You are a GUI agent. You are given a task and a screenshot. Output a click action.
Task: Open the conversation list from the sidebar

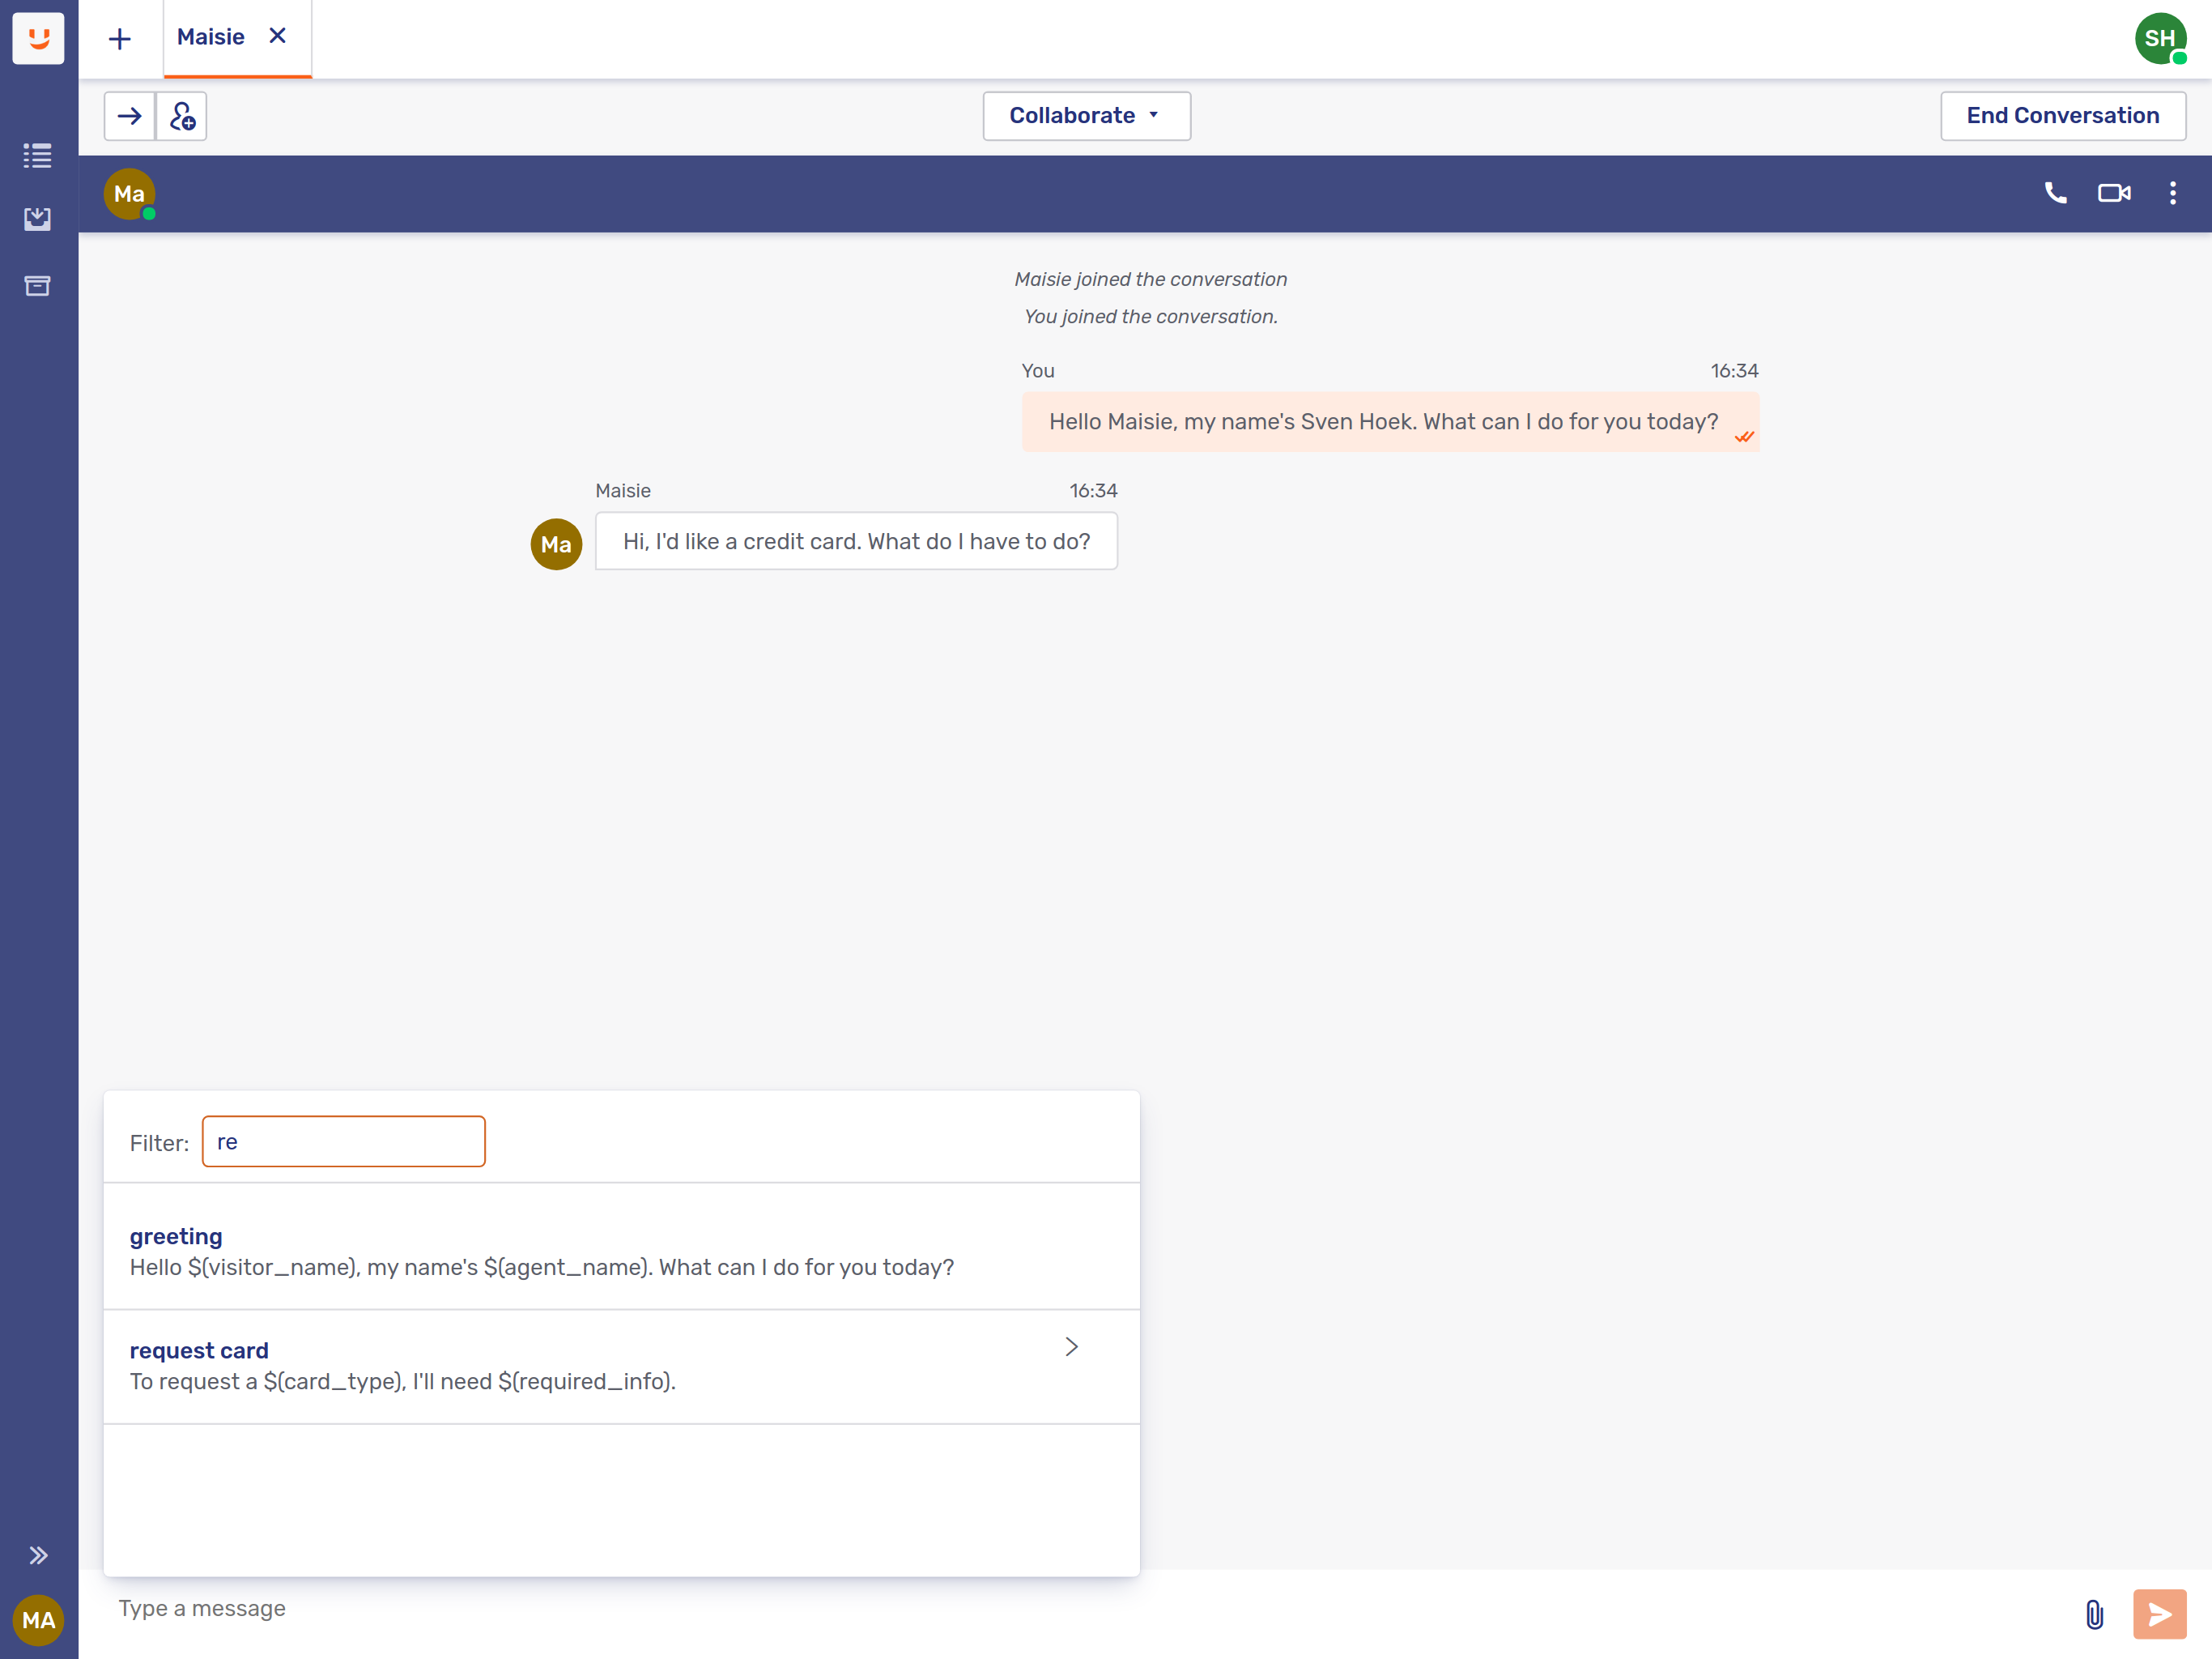pos(38,155)
